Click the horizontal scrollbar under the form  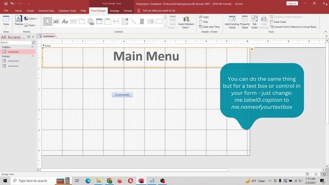tap(134, 170)
